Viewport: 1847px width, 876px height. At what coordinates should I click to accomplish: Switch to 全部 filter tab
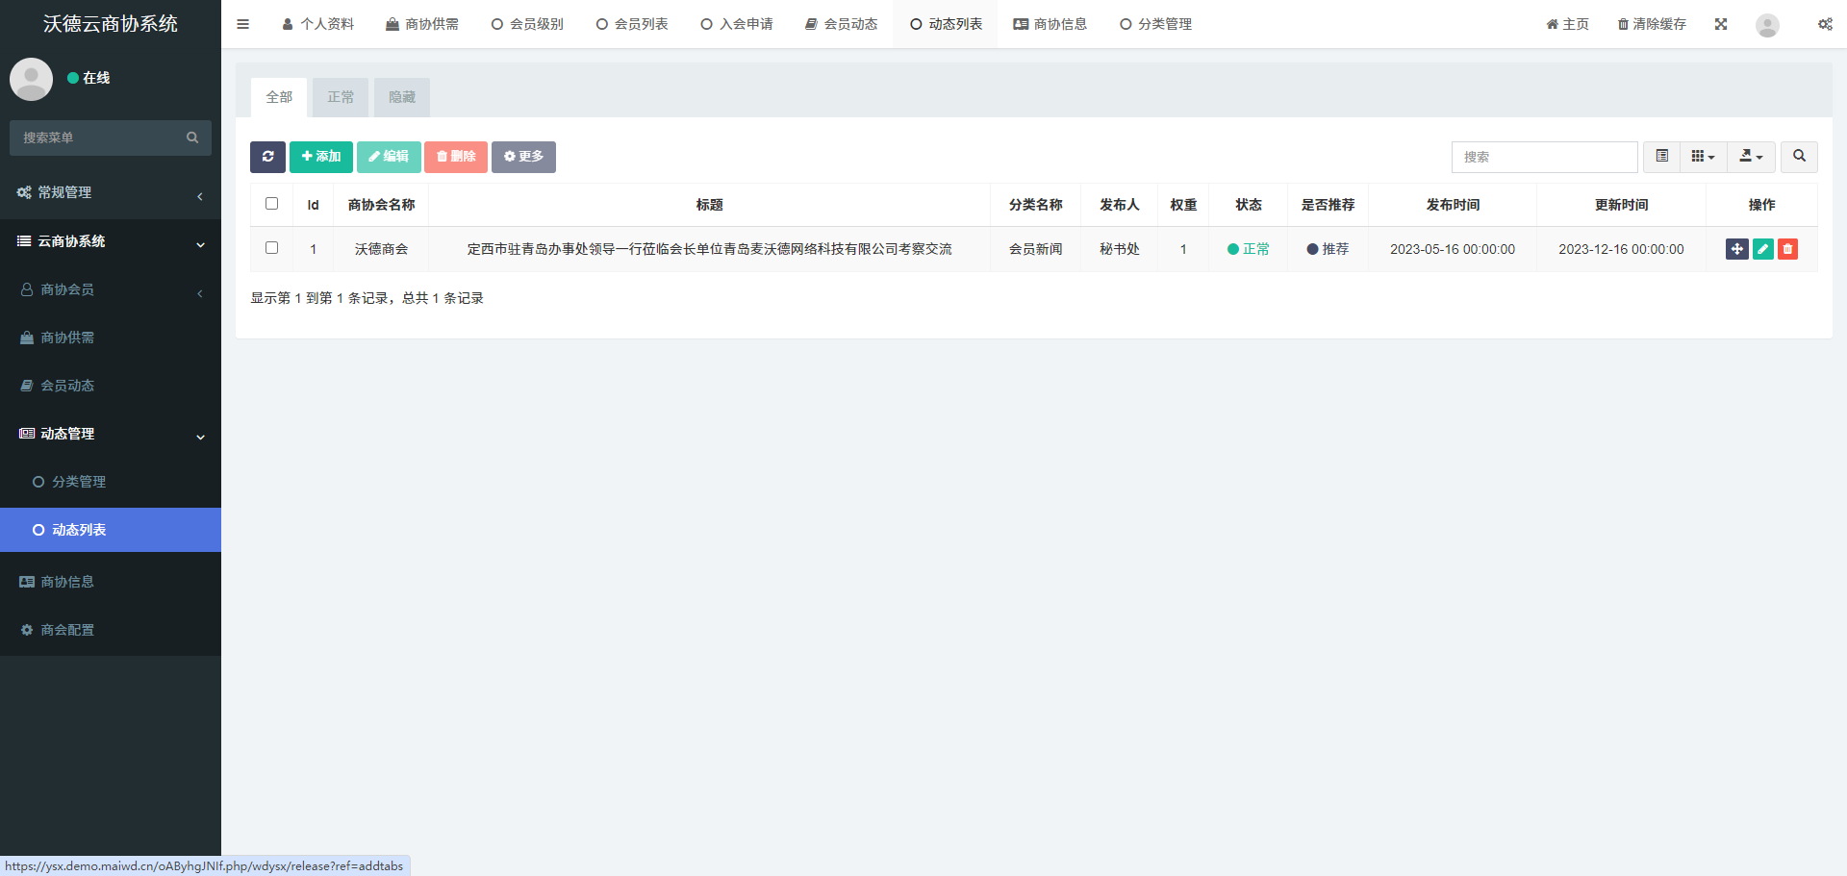point(279,97)
